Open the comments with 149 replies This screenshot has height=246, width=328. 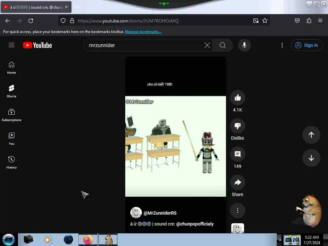pyautogui.click(x=238, y=154)
